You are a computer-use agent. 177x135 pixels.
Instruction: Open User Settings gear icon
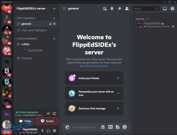point(54,131)
